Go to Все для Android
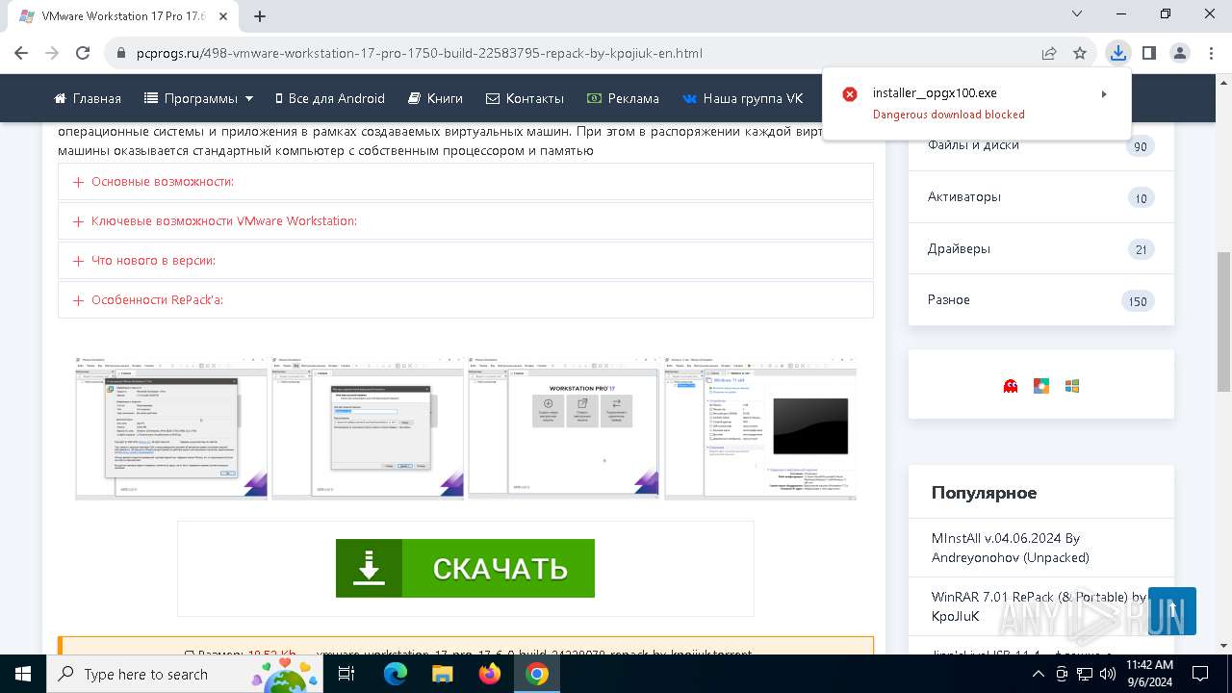 coord(329,98)
